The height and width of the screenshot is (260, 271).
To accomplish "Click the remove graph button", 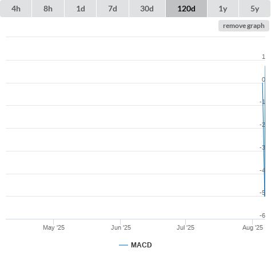I will point(244,26).
